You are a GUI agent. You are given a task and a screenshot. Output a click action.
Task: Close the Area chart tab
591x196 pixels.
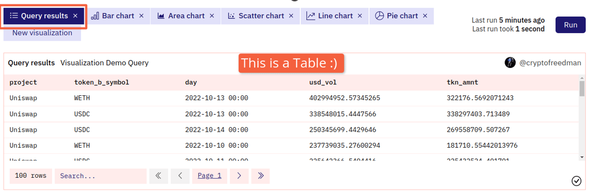[212, 16]
